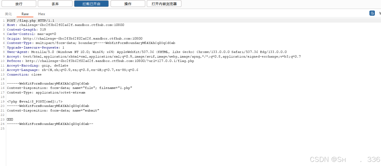Image resolution: width=381 pixels, height=166 pixels.
Task: Click the Host header line
Action: pyautogui.click(x=66, y=25)
